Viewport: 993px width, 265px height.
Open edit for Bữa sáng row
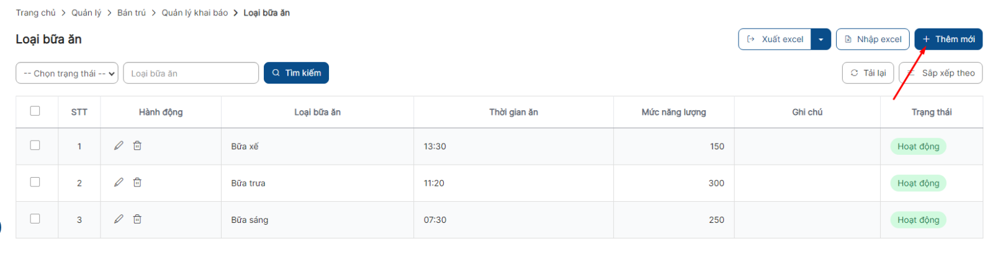pyautogui.click(x=119, y=219)
